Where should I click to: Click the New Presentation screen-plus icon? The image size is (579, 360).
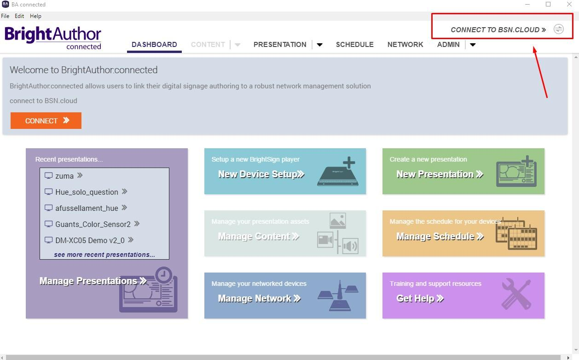pyautogui.click(x=516, y=172)
